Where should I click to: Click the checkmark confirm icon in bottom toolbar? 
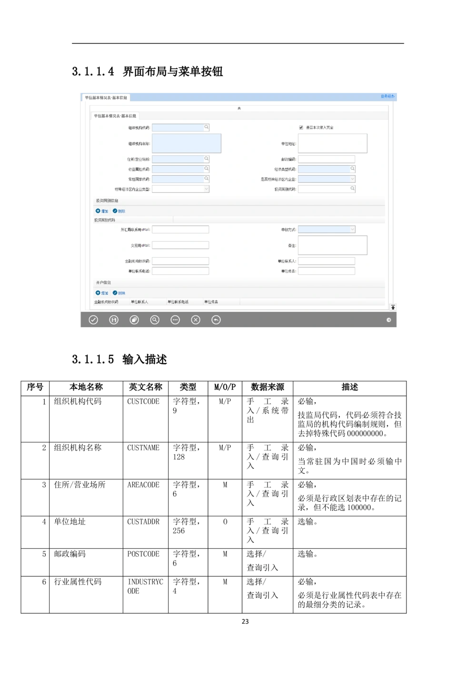[93, 320]
